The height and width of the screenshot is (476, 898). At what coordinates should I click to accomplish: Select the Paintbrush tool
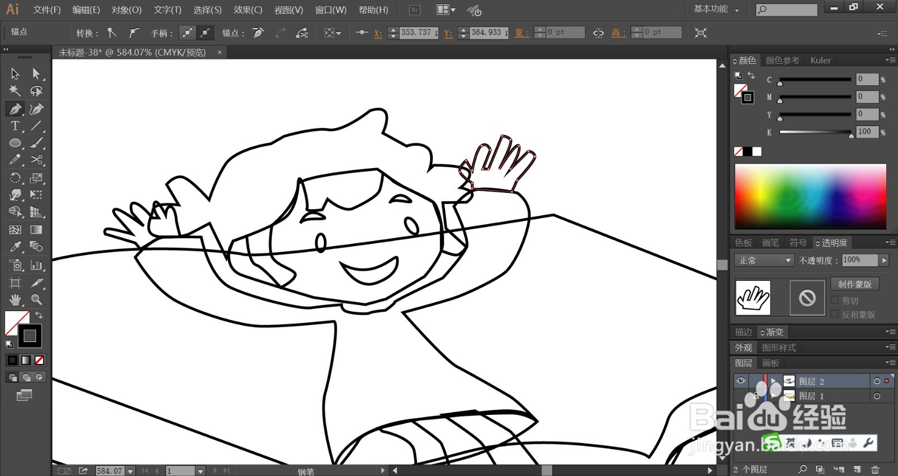[x=36, y=143]
